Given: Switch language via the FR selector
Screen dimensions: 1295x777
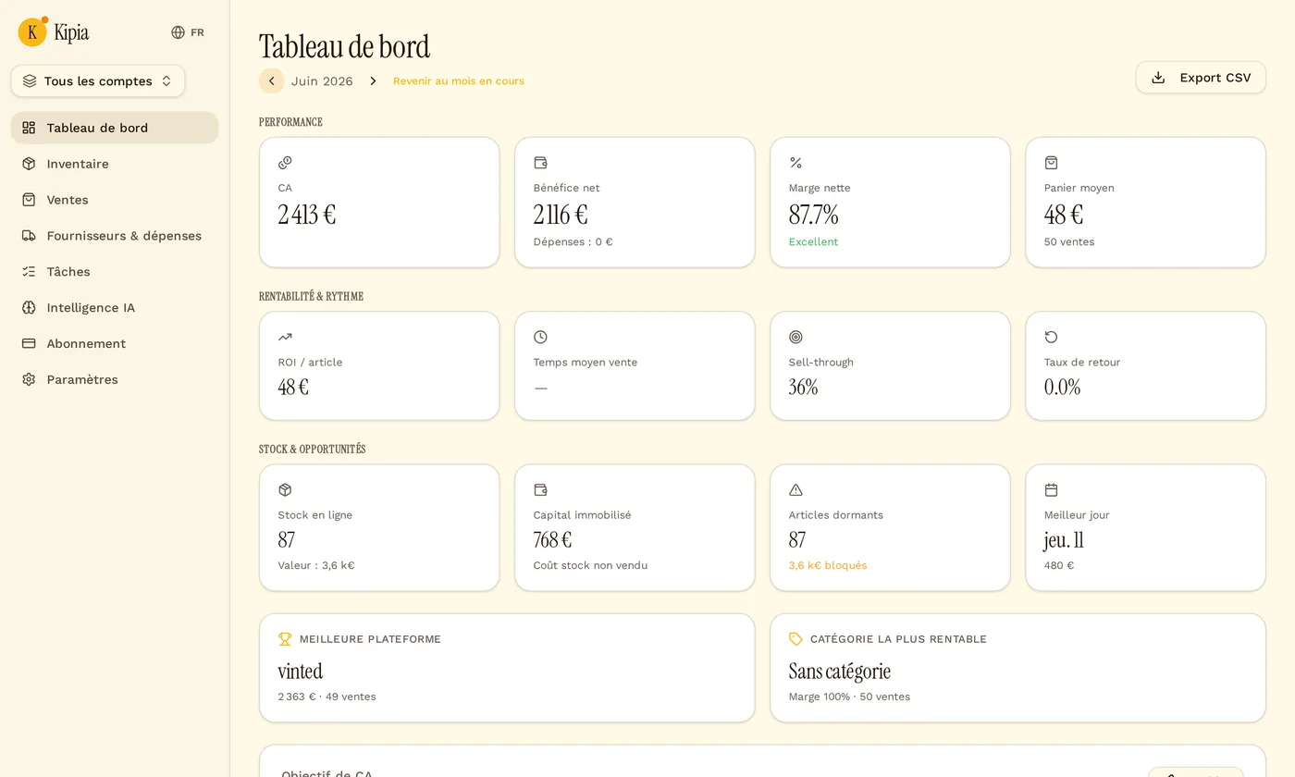Looking at the screenshot, I should click(188, 32).
